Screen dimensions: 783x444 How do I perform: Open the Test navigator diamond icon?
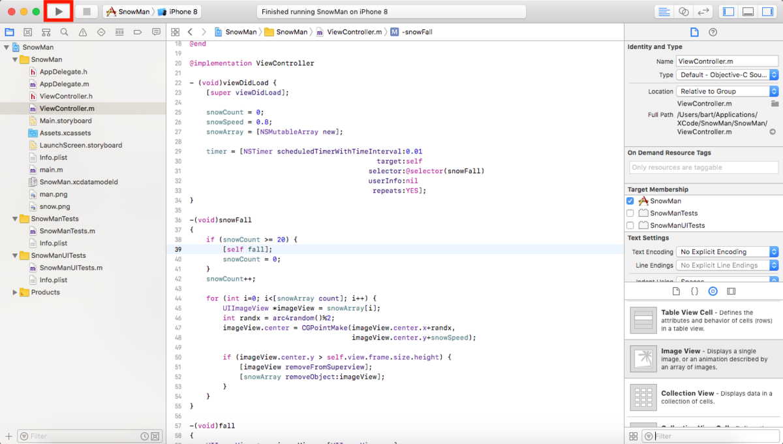(101, 31)
